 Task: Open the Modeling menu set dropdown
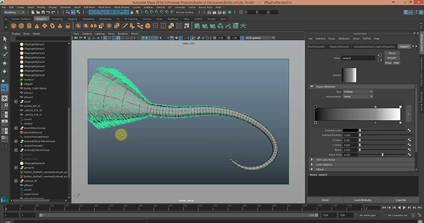pyautogui.click(x=14, y=12)
